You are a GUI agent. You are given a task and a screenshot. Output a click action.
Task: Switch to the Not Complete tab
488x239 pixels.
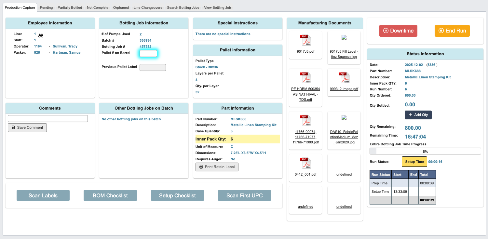[x=98, y=7]
